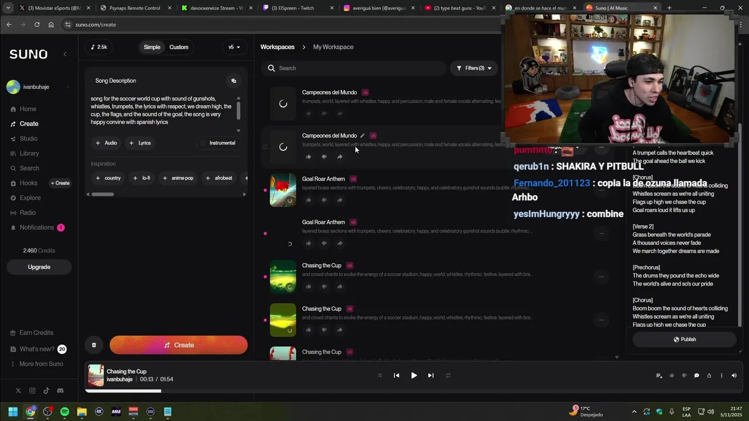
Task: Go to Workspaces breadcrumb
Action: [x=277, y=47]
